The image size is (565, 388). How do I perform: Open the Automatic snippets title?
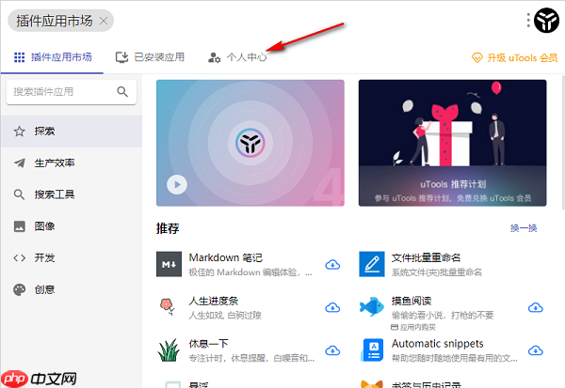tap(438, 344)
